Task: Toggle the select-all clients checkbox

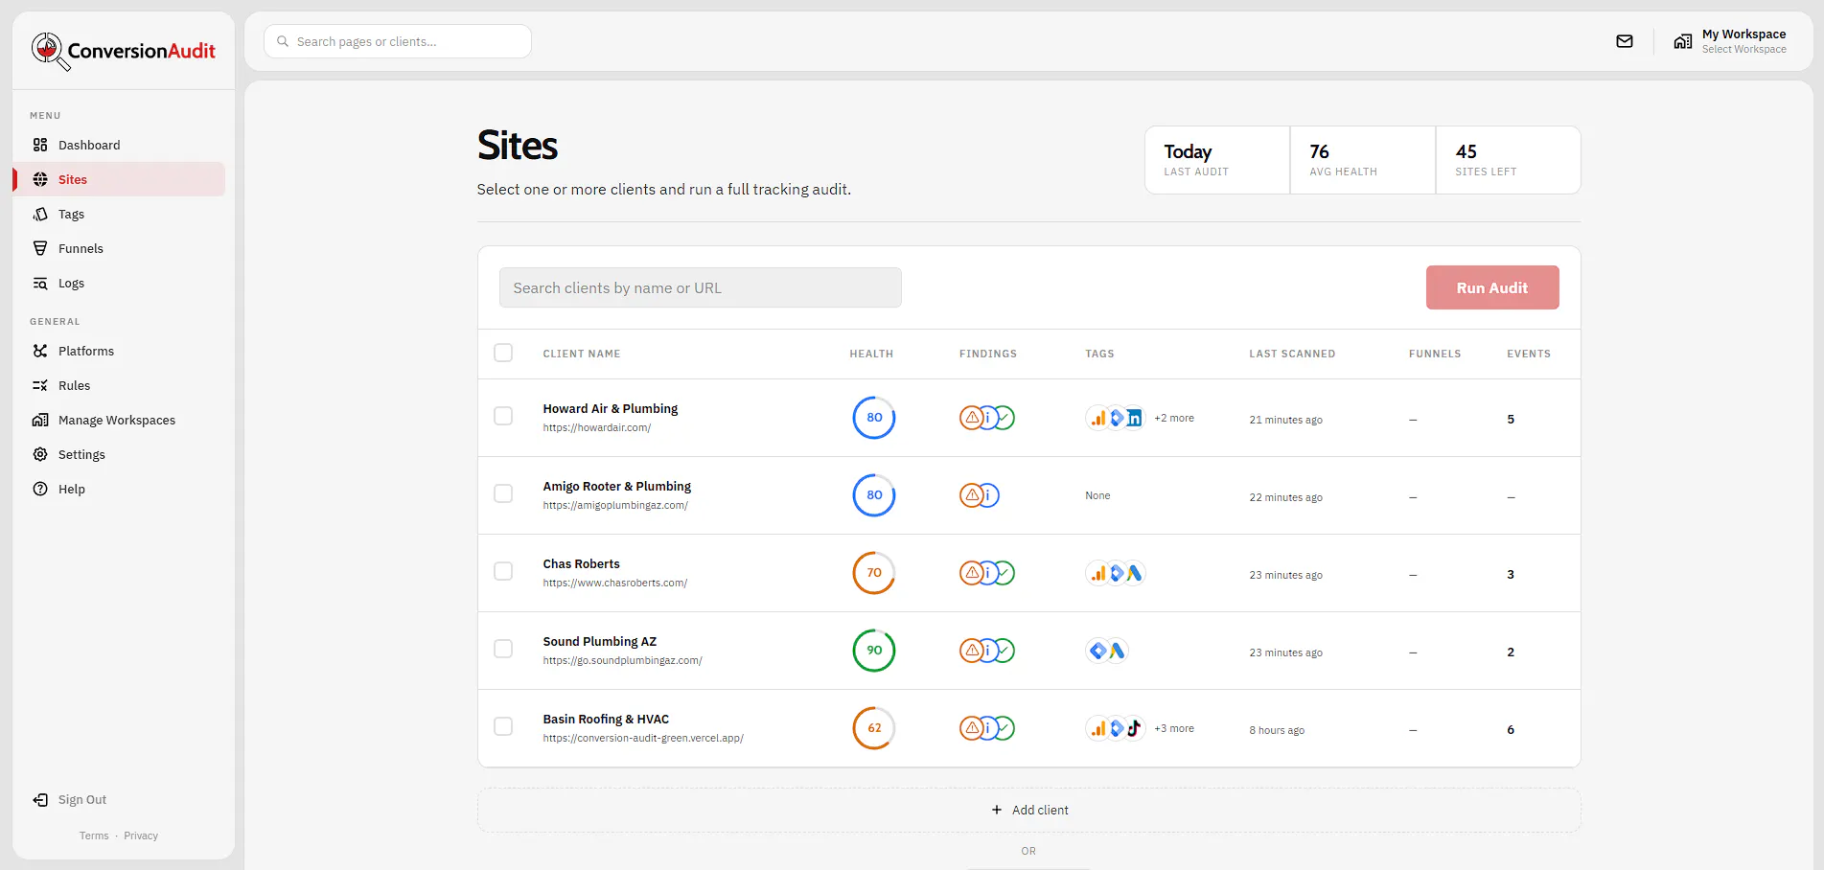Action: [503, 353]
